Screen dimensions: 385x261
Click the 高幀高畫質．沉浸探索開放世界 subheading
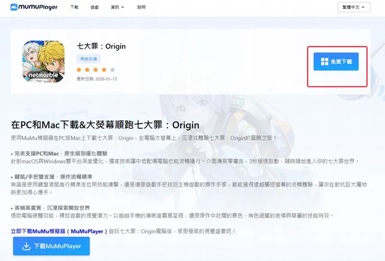pos(52,208)
